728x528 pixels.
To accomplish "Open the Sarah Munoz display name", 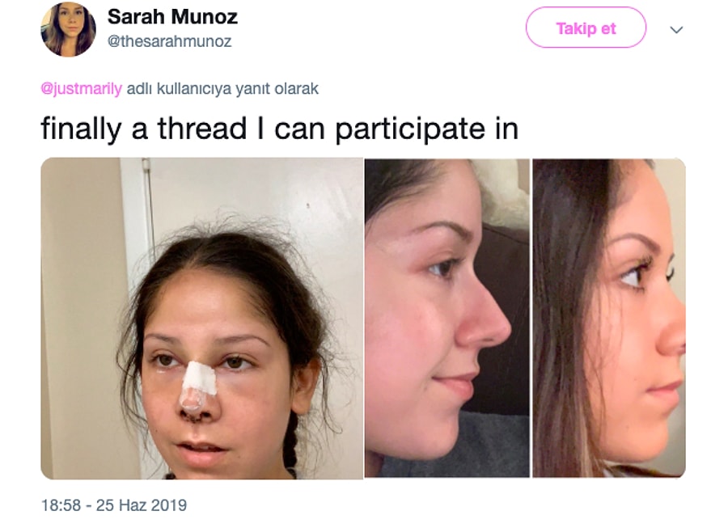I will [x=172, y=17].
